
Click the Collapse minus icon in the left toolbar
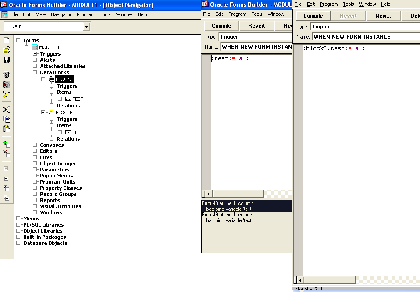pos(6,178)
